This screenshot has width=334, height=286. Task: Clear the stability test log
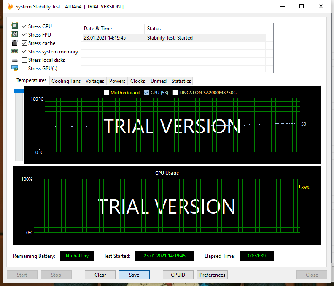100,275
